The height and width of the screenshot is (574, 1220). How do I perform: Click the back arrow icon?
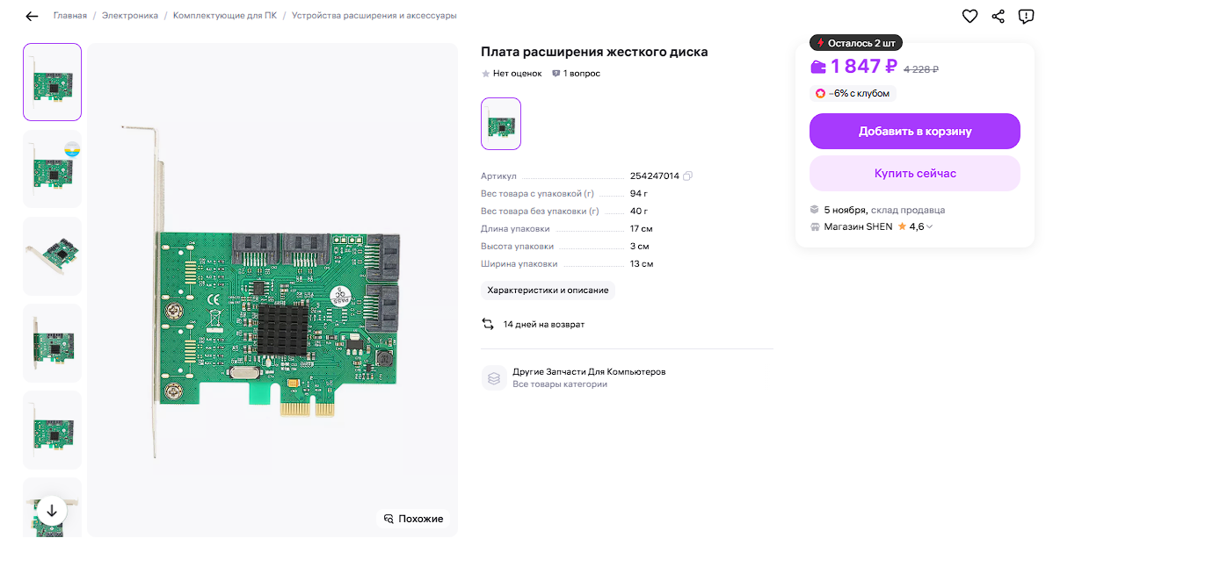click(x=33, y=17)
